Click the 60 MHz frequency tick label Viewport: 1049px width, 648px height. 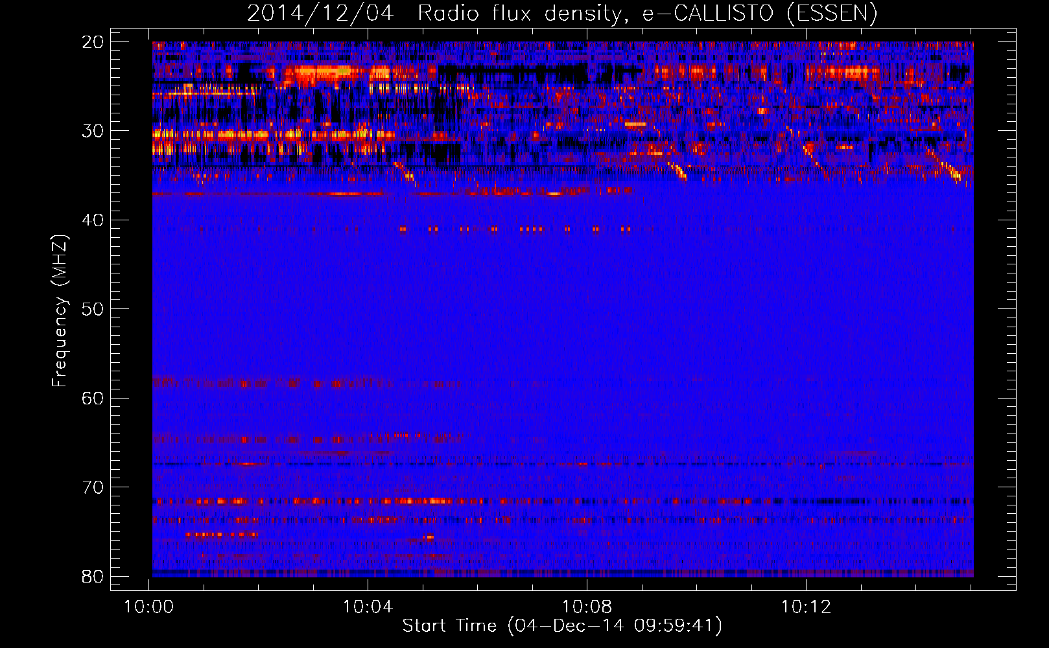coord(93,398)
